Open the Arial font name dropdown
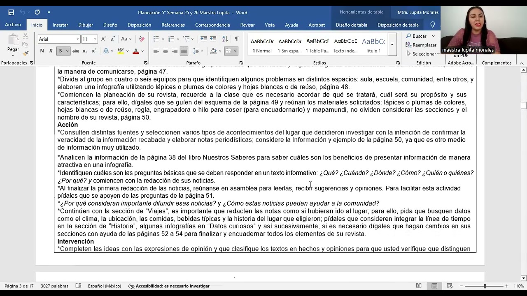This screenshot has height=296, width=527. point(77,39)
